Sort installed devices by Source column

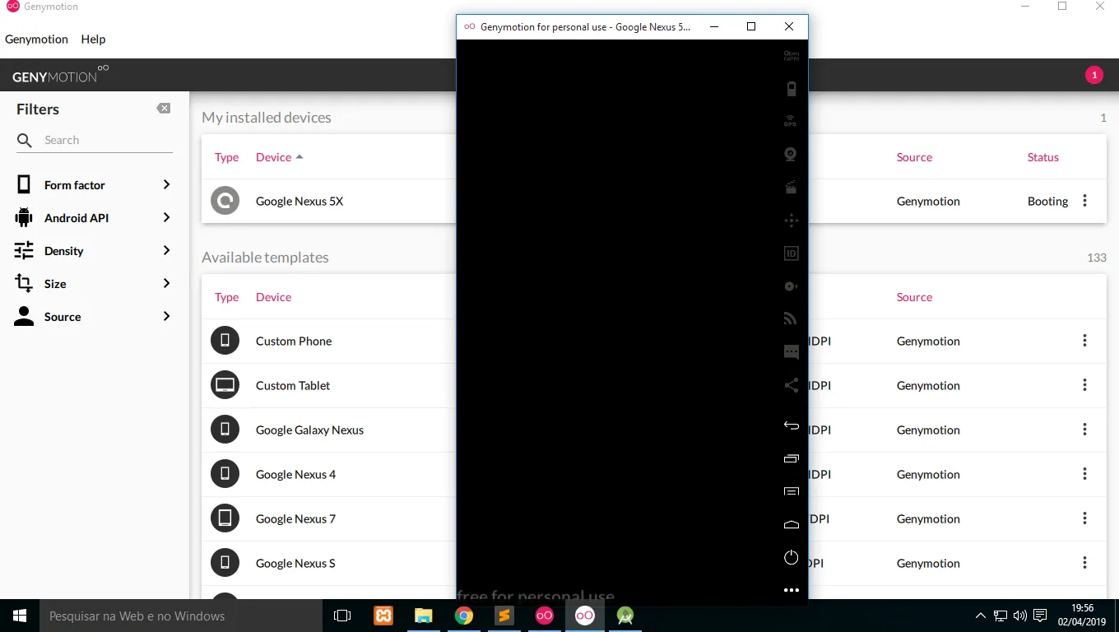point(914,157)
